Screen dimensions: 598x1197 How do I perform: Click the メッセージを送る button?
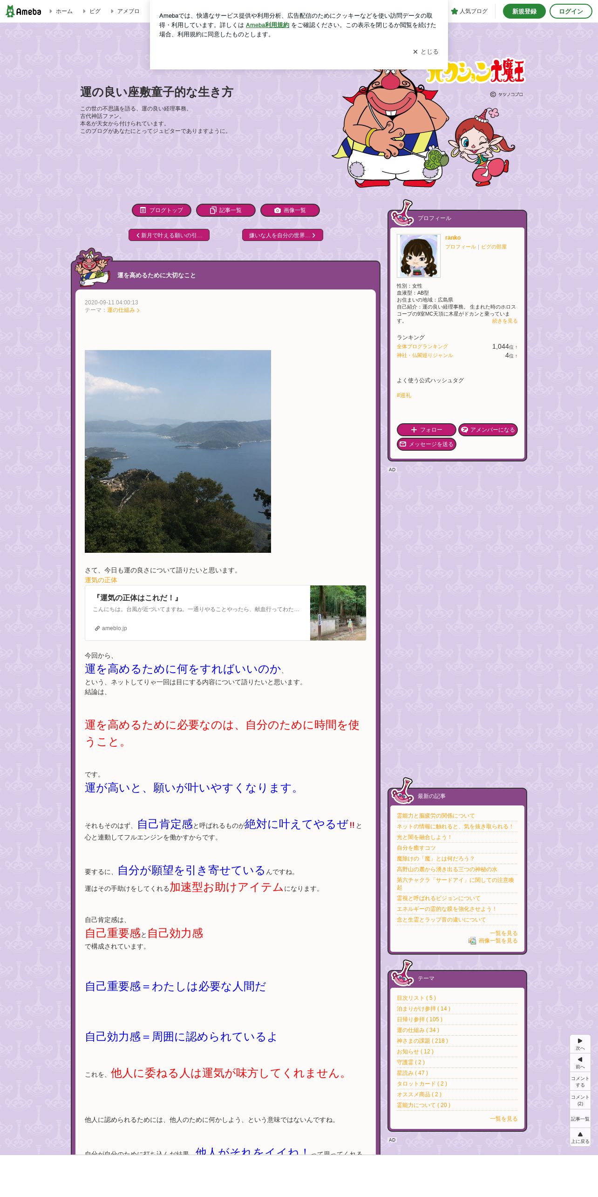426,444
